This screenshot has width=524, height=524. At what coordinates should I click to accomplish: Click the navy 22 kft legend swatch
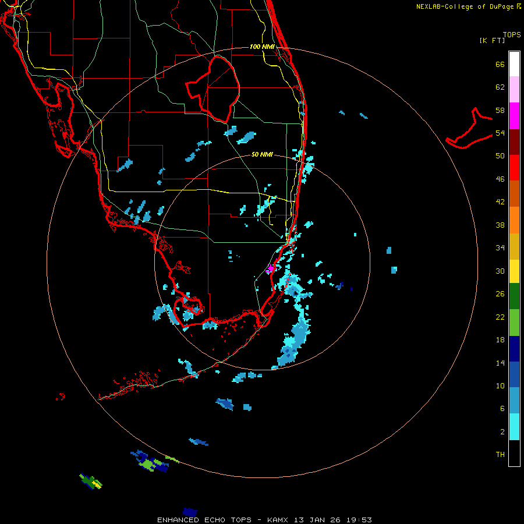point(514,349)
